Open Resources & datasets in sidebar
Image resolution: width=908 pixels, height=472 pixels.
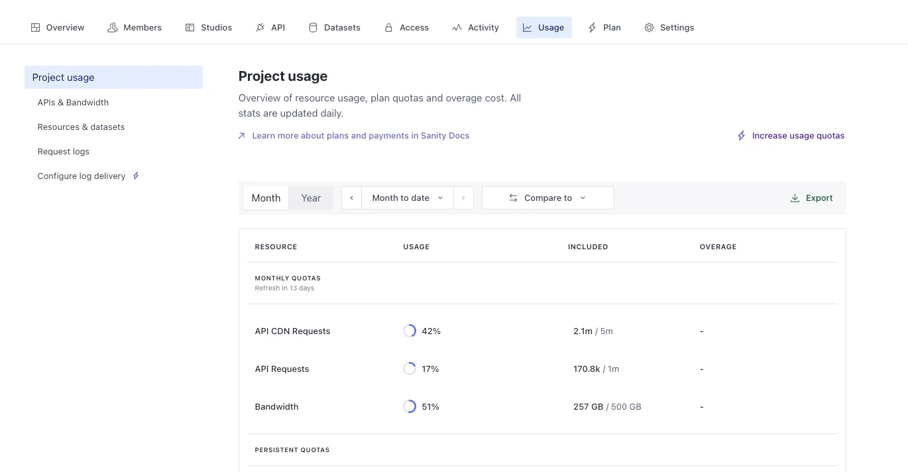tap(81, 127)
